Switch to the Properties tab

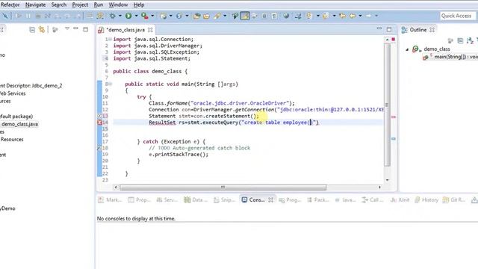pyautogui.click(x=140, y=200)
